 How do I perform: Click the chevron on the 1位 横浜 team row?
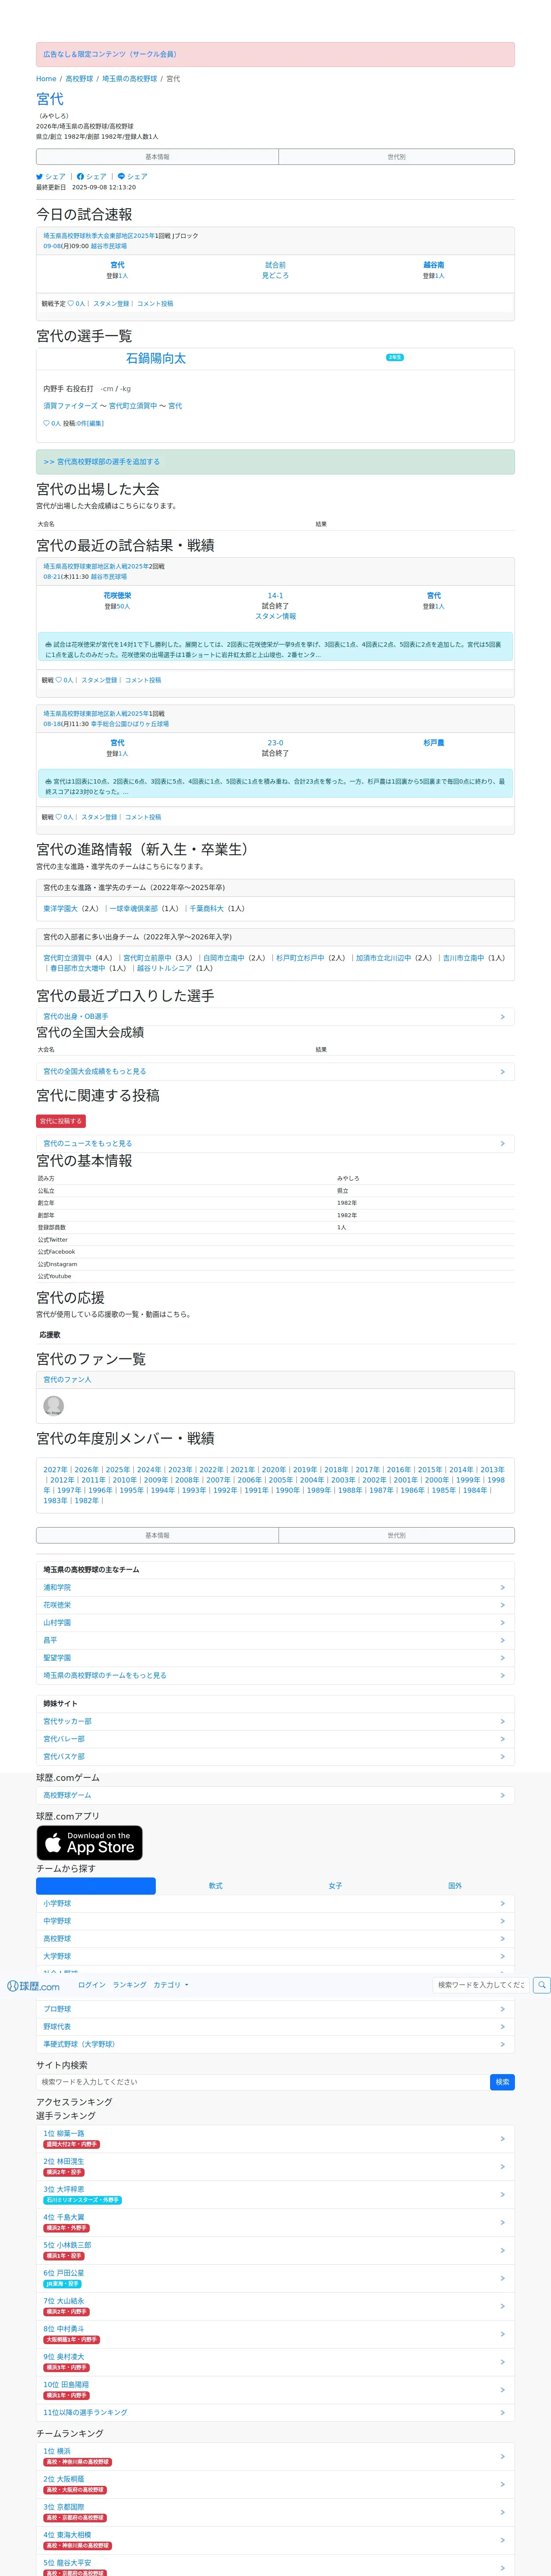point(502,2457)
